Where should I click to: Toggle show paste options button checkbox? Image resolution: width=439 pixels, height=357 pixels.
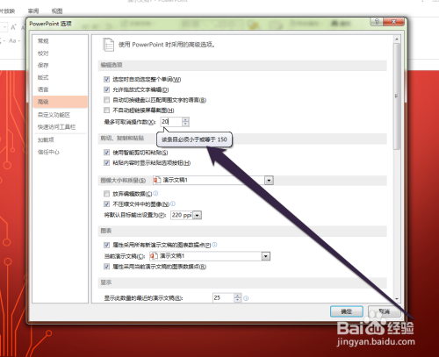click(x=106, y=163)
